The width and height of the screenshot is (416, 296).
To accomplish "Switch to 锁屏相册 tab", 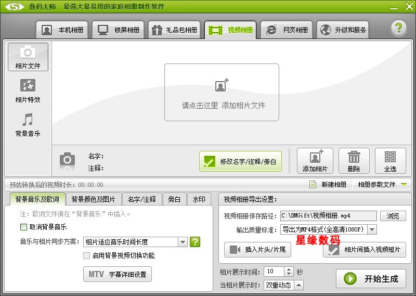I will (x=118, y=30).
